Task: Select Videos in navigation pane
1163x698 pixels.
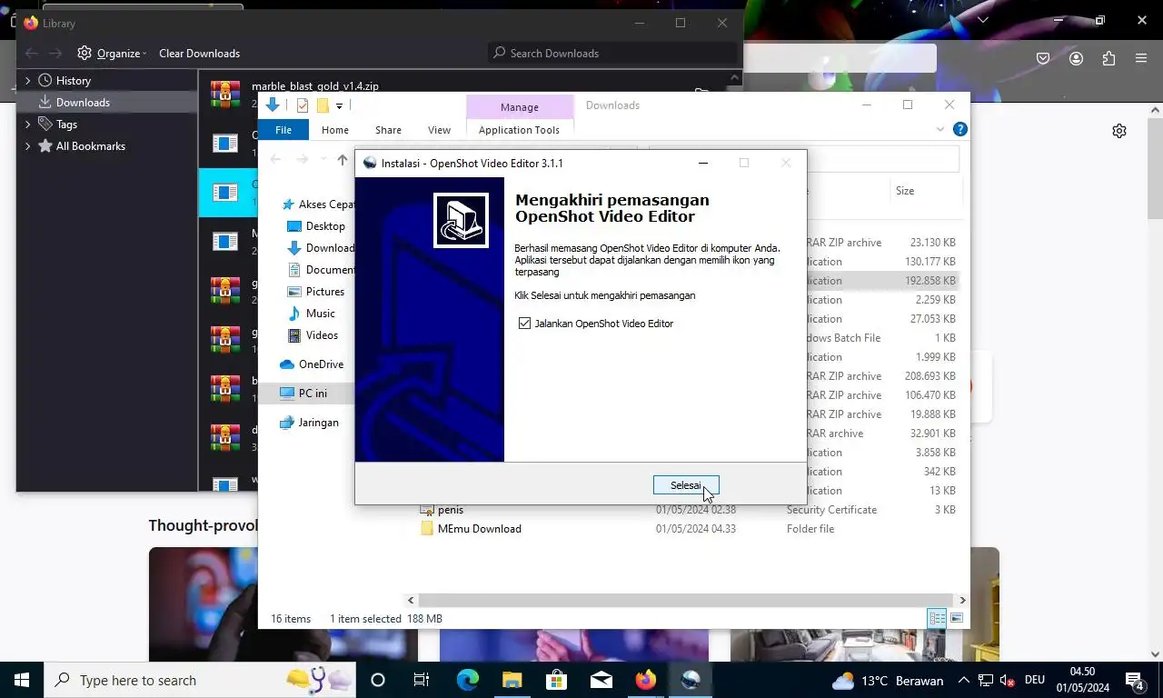Action: coord(313,335)
